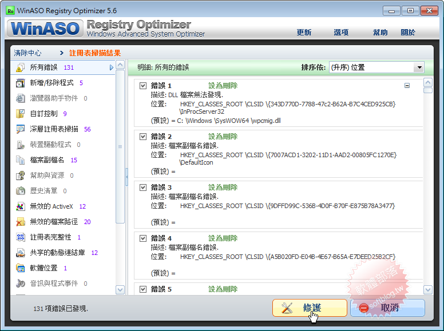The width and height of the screenshot is (444, 331).
Task: Click the 深層註冊表掃描 magnifier icon
Action: [21, 129]
